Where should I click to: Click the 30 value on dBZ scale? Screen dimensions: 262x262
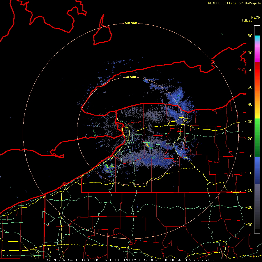tap(250, 122)
